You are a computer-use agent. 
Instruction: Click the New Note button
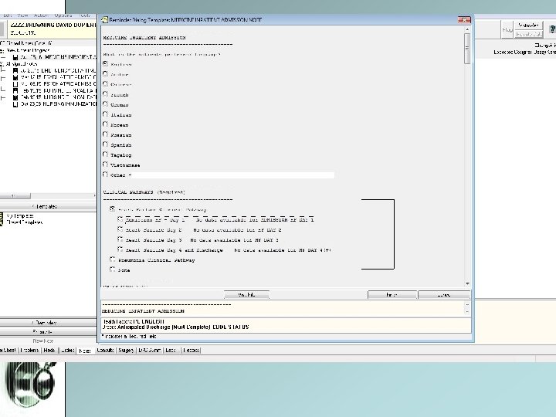coord(48,341)
